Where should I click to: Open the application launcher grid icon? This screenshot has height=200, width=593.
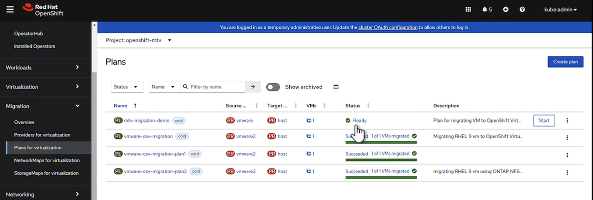pyautogui.click(x=468, y=9)
